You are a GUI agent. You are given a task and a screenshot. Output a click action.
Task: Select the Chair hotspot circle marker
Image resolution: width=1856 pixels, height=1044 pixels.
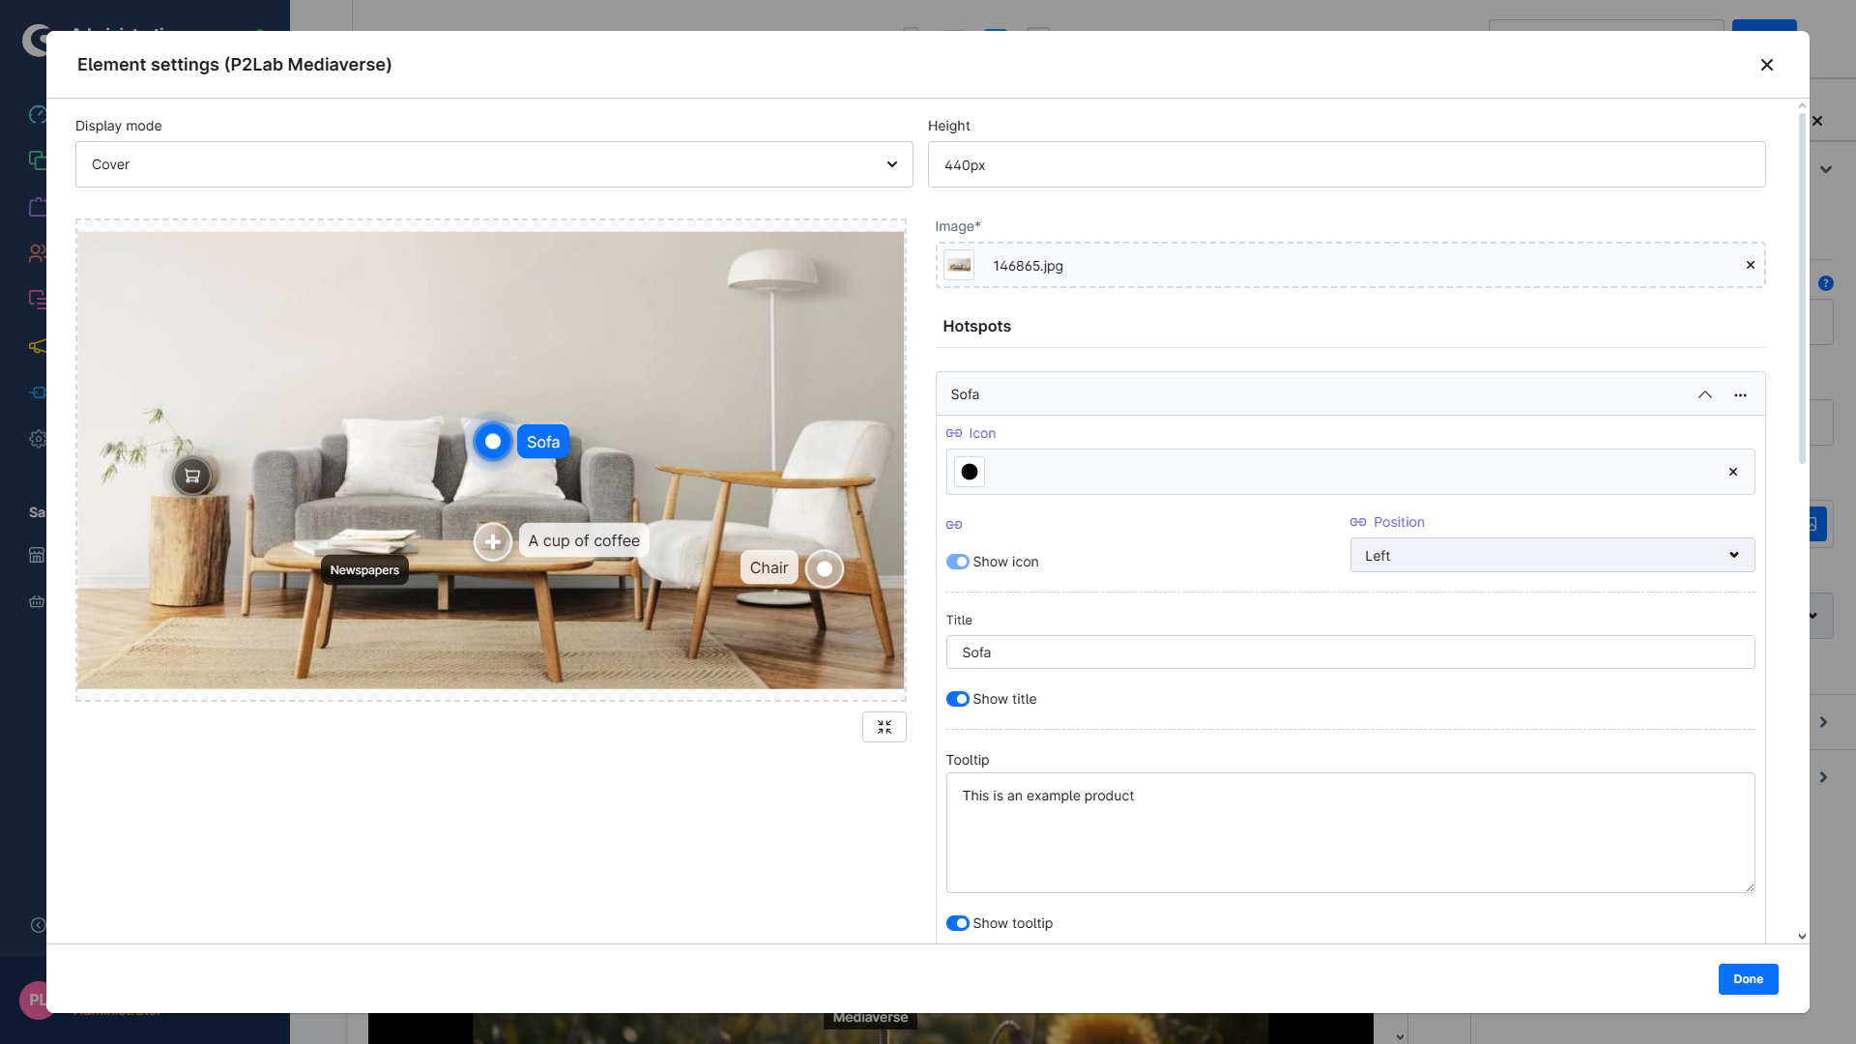[825, 569]
